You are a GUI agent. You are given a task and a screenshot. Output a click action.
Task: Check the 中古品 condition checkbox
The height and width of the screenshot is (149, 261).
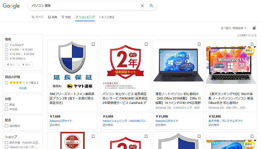click(6, 109)
